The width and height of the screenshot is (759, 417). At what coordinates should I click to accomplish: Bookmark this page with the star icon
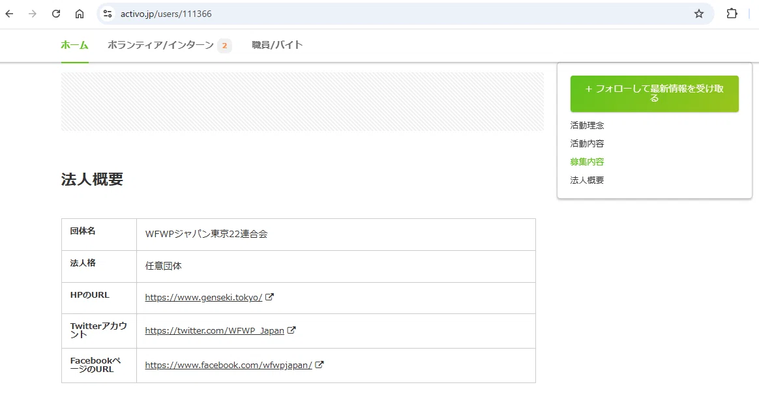(x=698, y=14)
